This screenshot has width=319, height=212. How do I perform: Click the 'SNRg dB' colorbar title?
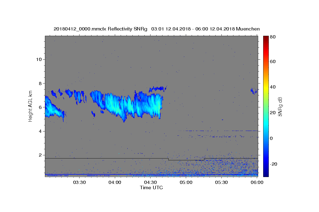[280, 107]
